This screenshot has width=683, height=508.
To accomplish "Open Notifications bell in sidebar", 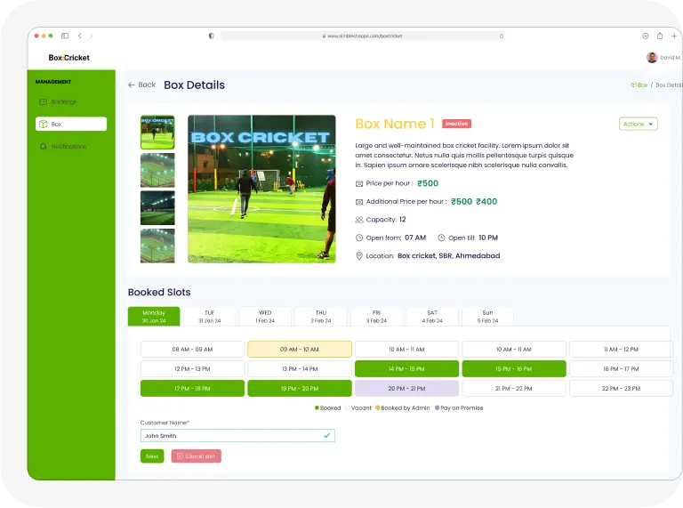I will coord(43,147).
